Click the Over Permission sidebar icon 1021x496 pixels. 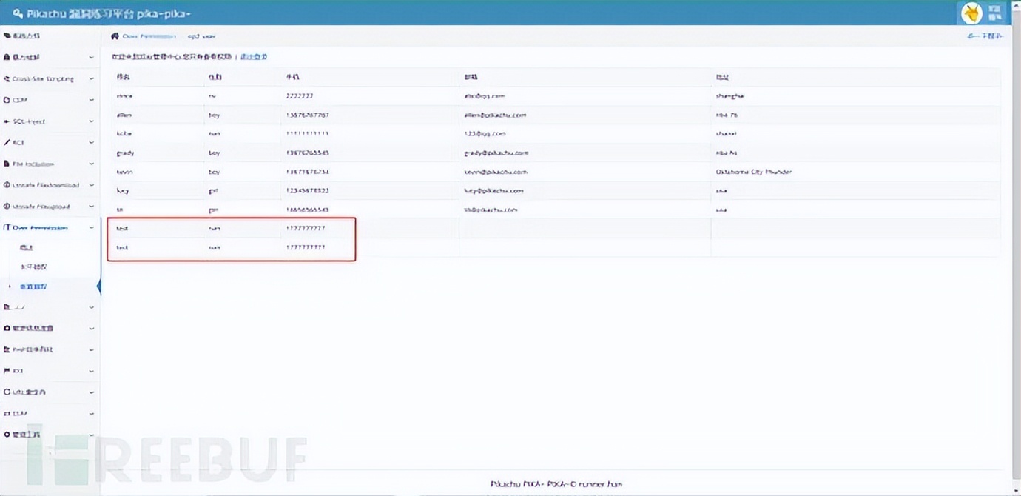(7, 228)
